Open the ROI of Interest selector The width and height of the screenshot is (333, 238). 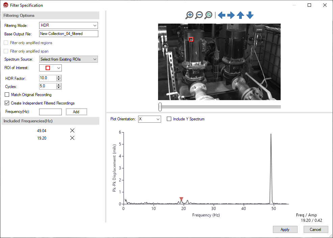click(x=50, y=68)
